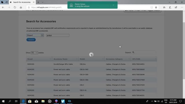
Task: Open the taskbar clock and date
Action: pos(173,101)
